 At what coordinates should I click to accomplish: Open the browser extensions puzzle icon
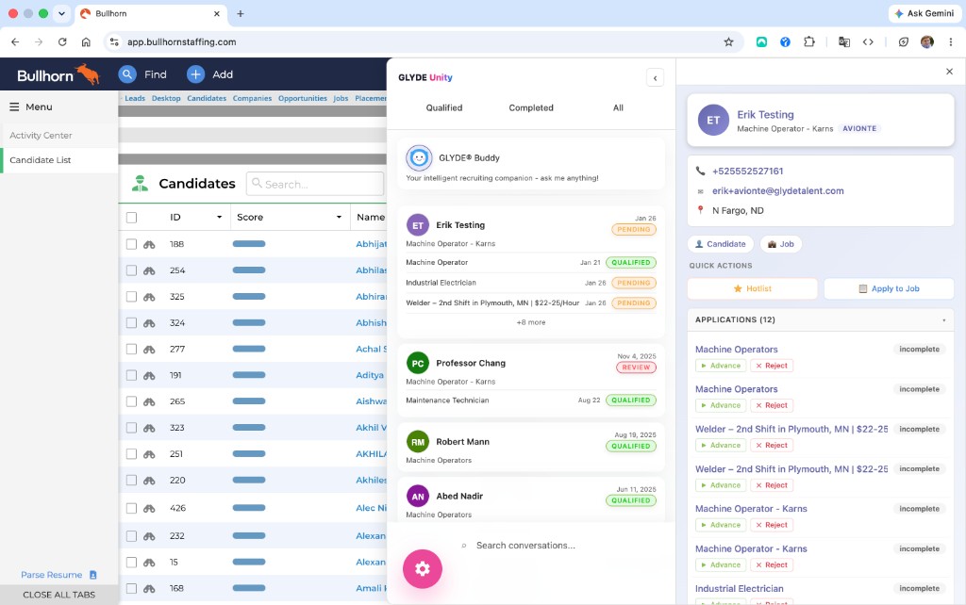click(808, 41)
